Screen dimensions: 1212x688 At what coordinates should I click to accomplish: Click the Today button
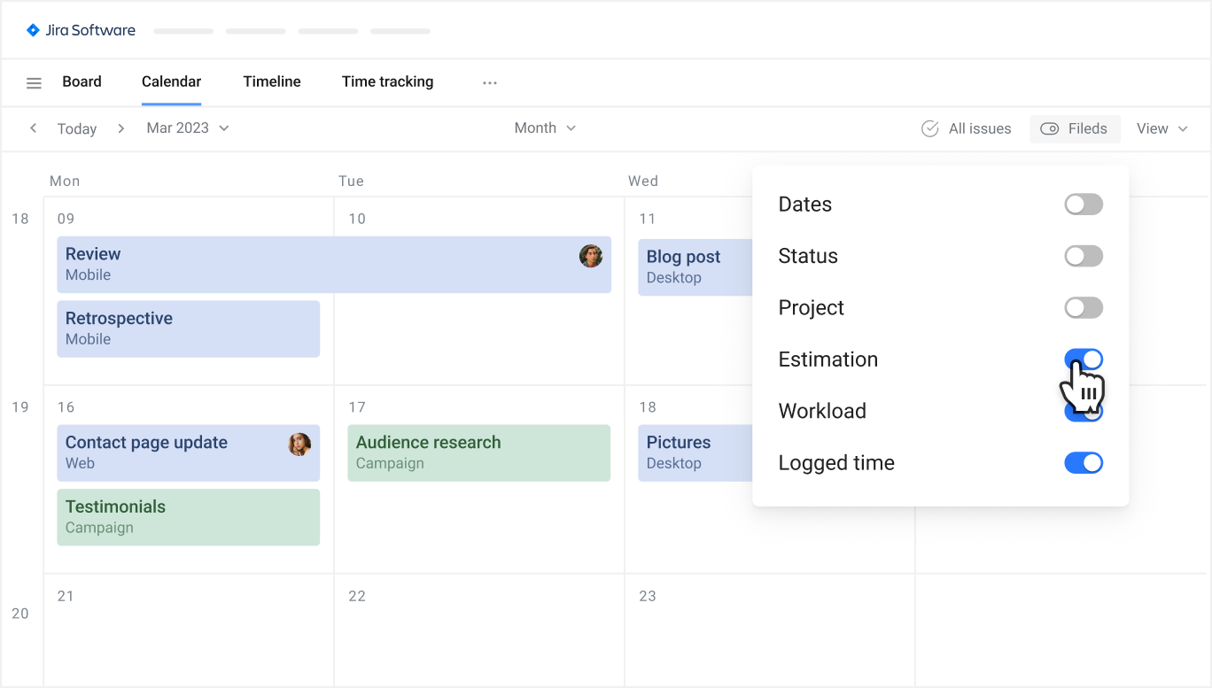click(77, 129)
